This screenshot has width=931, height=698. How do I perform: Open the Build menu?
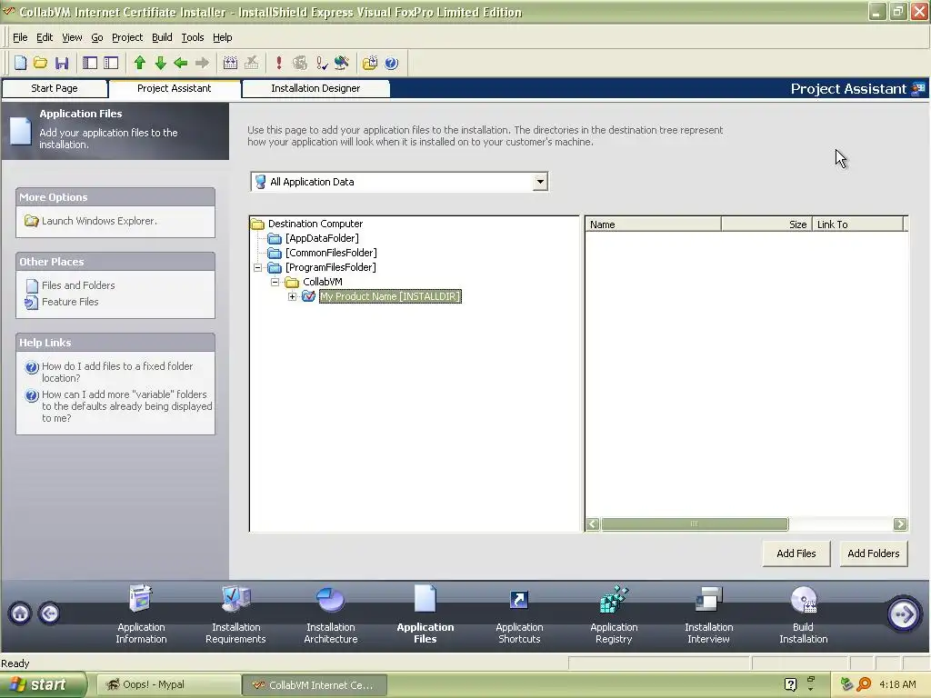point(162,37)
